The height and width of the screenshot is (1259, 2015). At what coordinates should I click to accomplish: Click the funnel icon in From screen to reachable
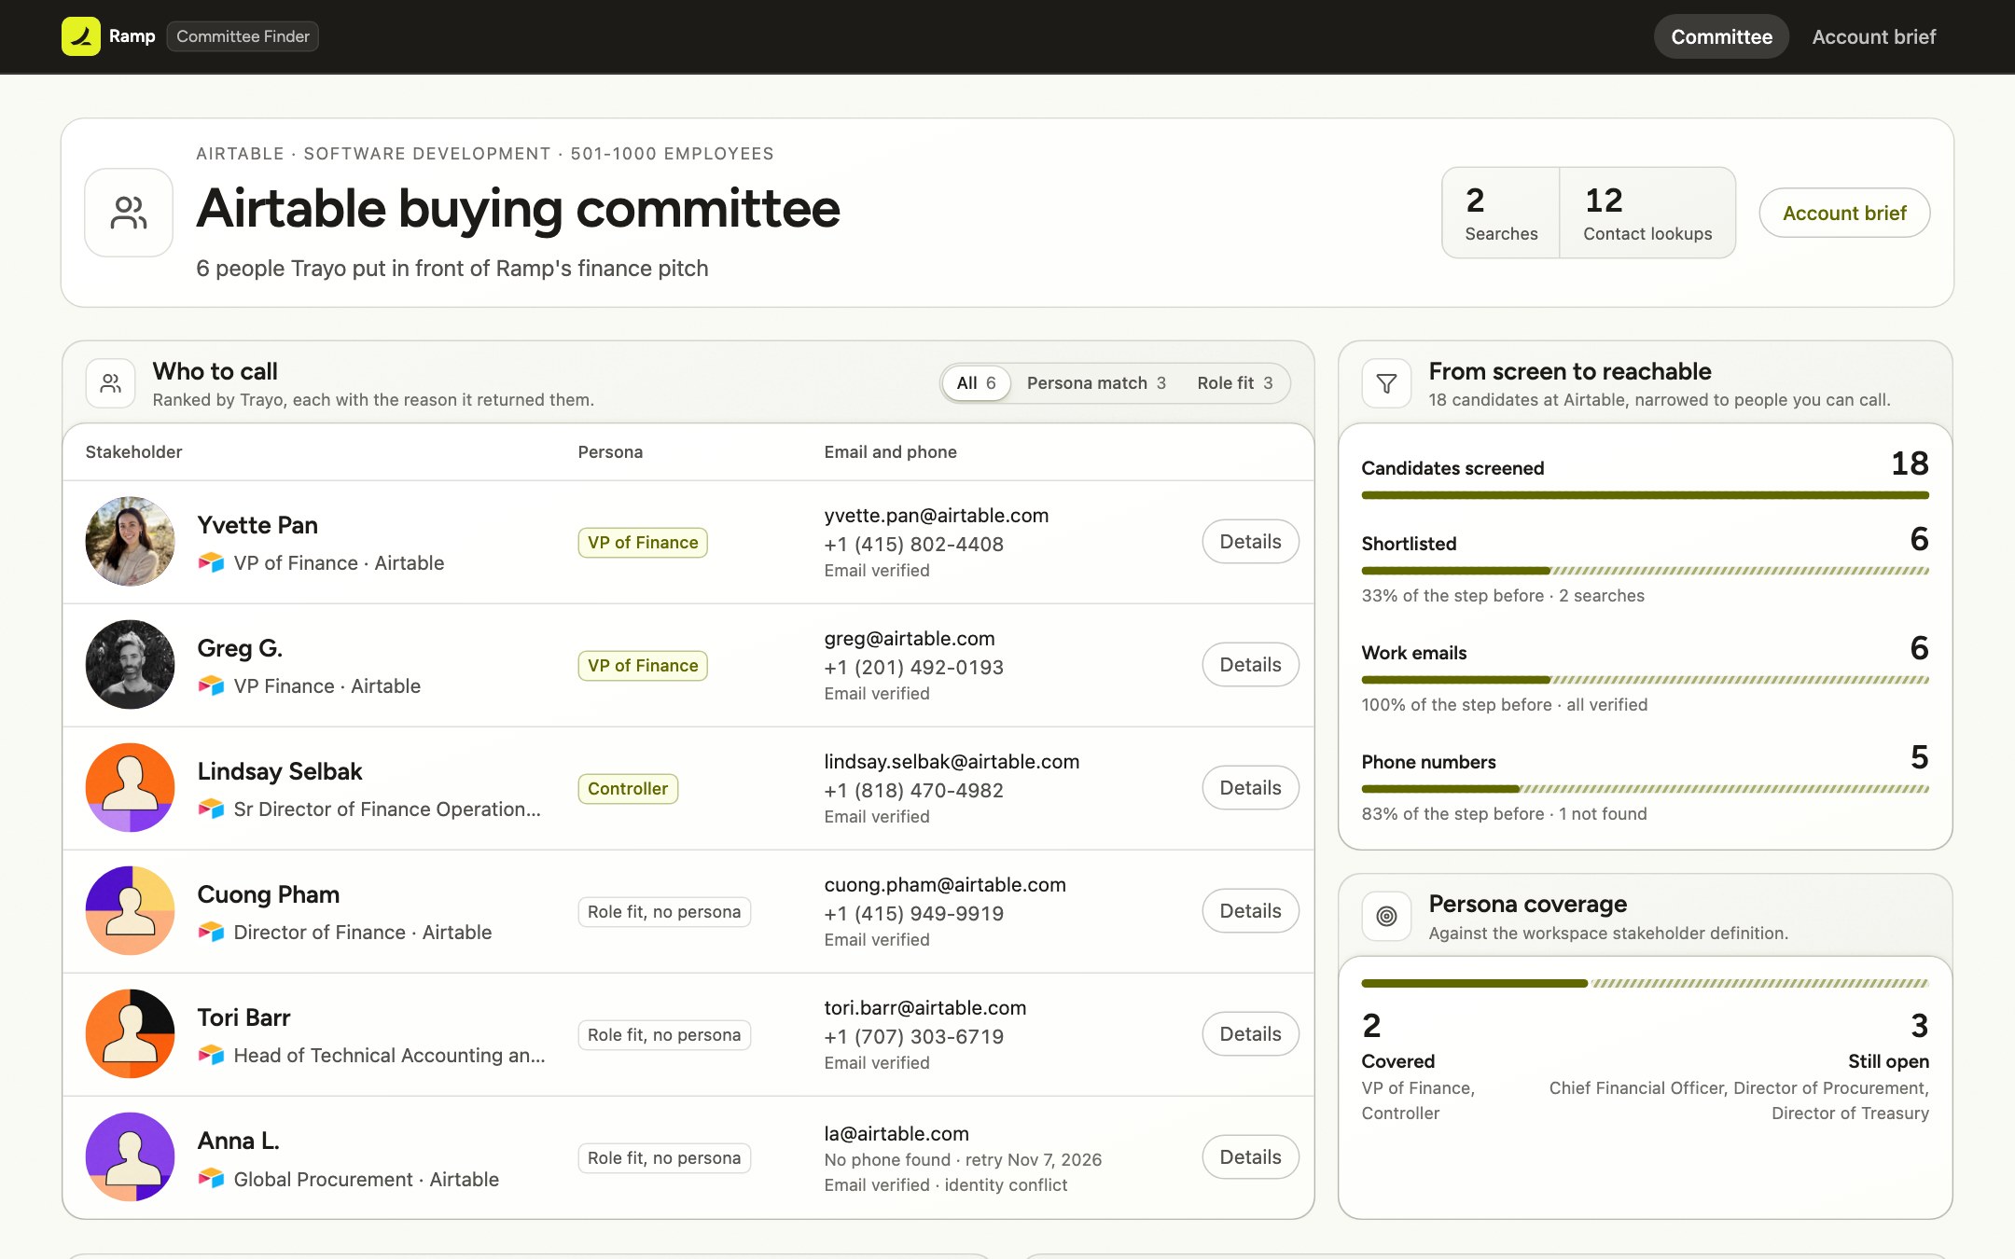click(x=1386, y=383)
